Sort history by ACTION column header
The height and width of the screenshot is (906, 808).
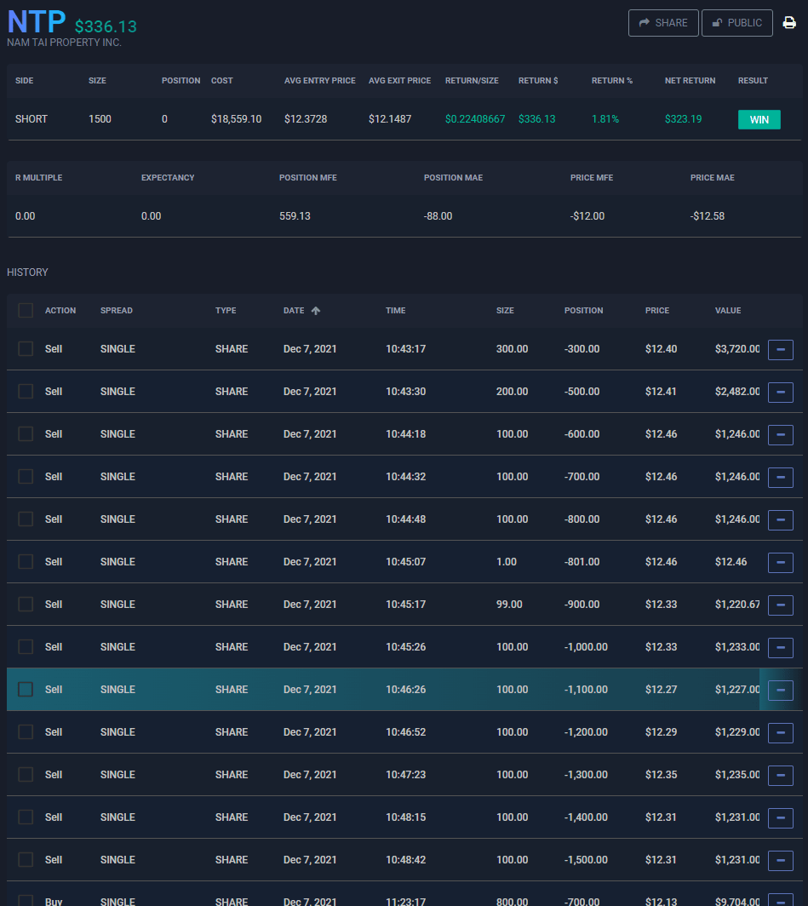(x=60, y=310)
